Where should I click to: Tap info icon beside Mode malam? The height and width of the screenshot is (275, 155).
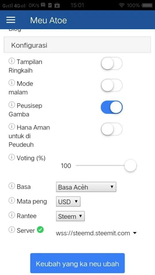tap(12, 83)
